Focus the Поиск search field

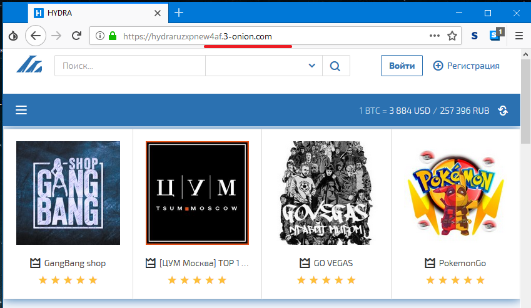click(130, 66)
